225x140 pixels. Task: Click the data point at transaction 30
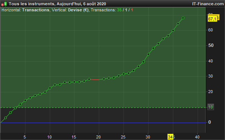[x=148, y=54]
